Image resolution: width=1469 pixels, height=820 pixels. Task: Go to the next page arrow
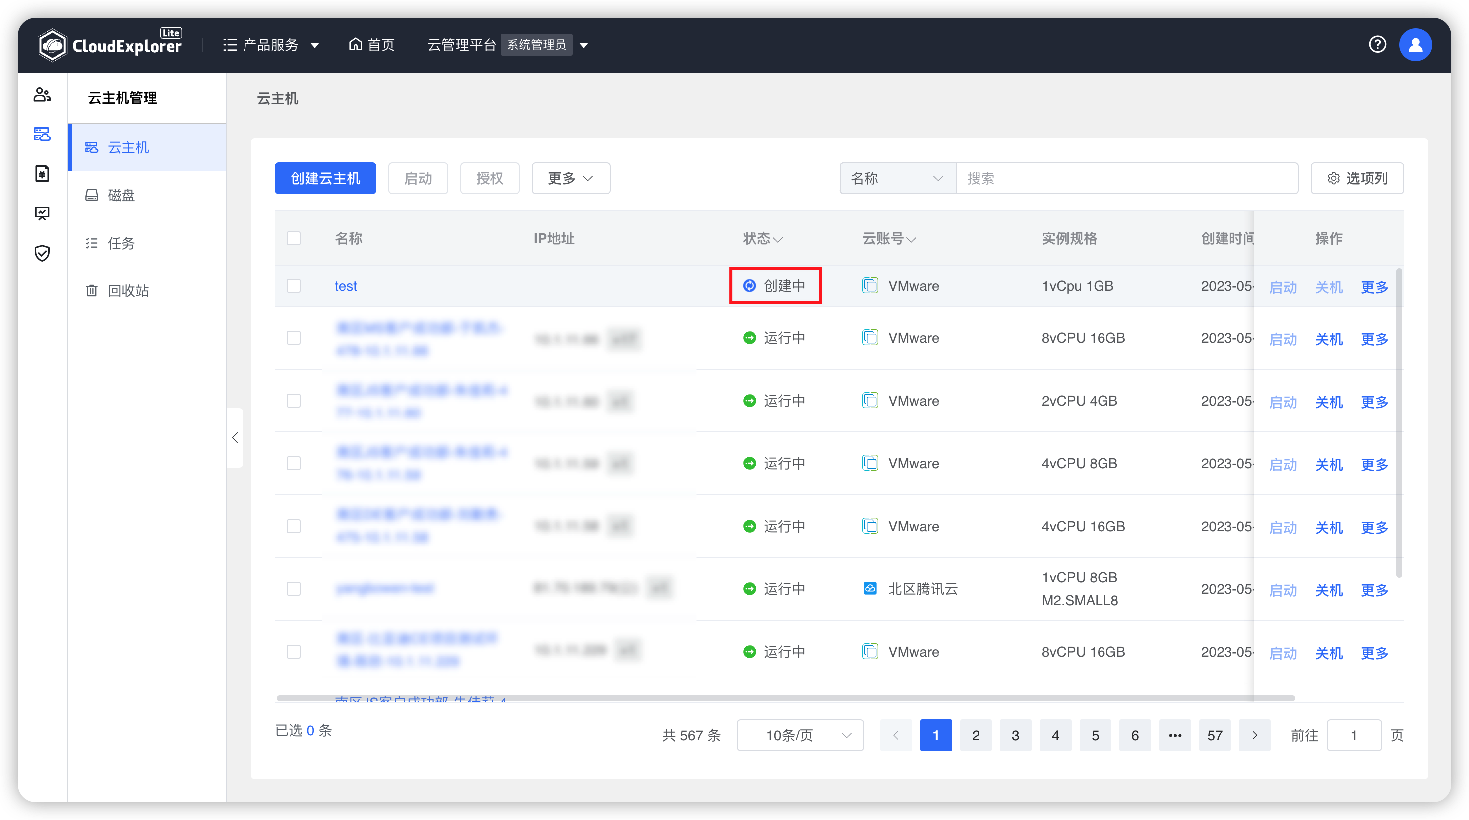click(x=1254, y=735)
